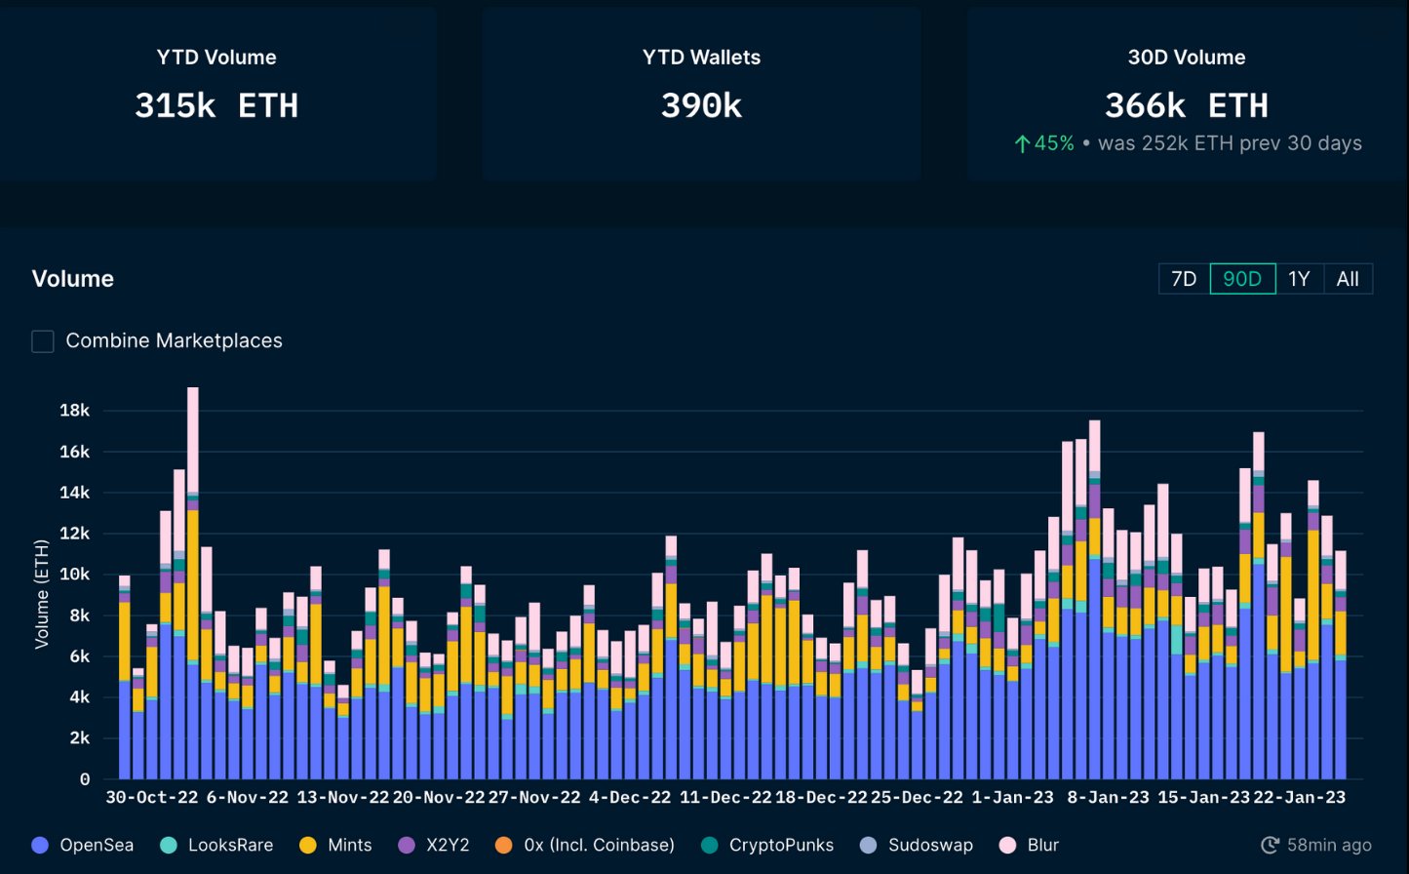Open the 30D Volume stat card
1409x874 pixels.
[1184, 93]
